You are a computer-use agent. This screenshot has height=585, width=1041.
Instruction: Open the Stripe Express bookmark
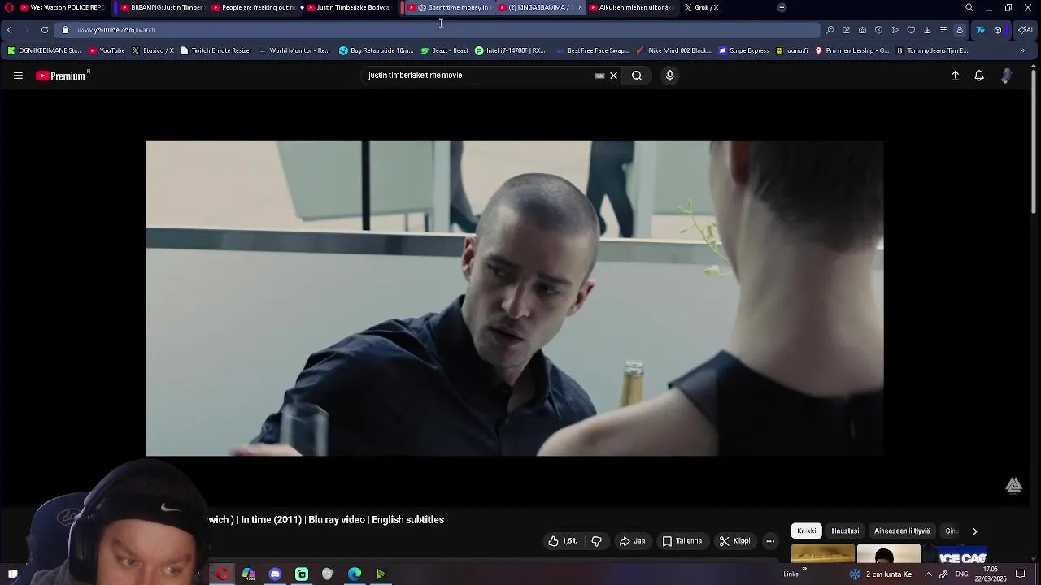tap(743, 50)
